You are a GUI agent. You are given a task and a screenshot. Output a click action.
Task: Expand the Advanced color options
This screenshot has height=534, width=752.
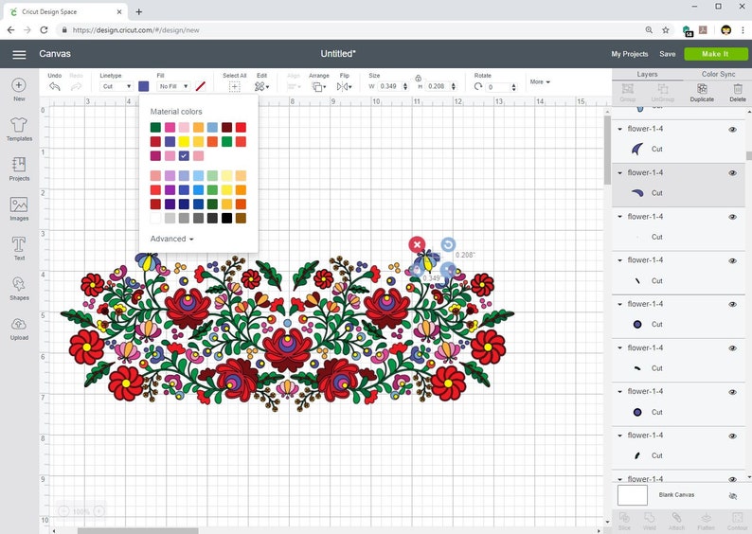(171, 239)
